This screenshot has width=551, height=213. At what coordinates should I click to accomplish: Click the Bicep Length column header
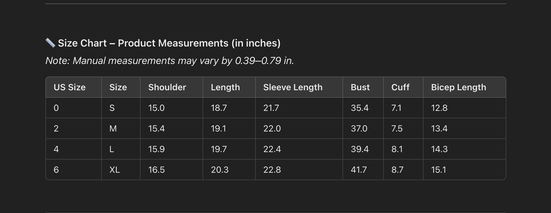(x=458, y=87)
